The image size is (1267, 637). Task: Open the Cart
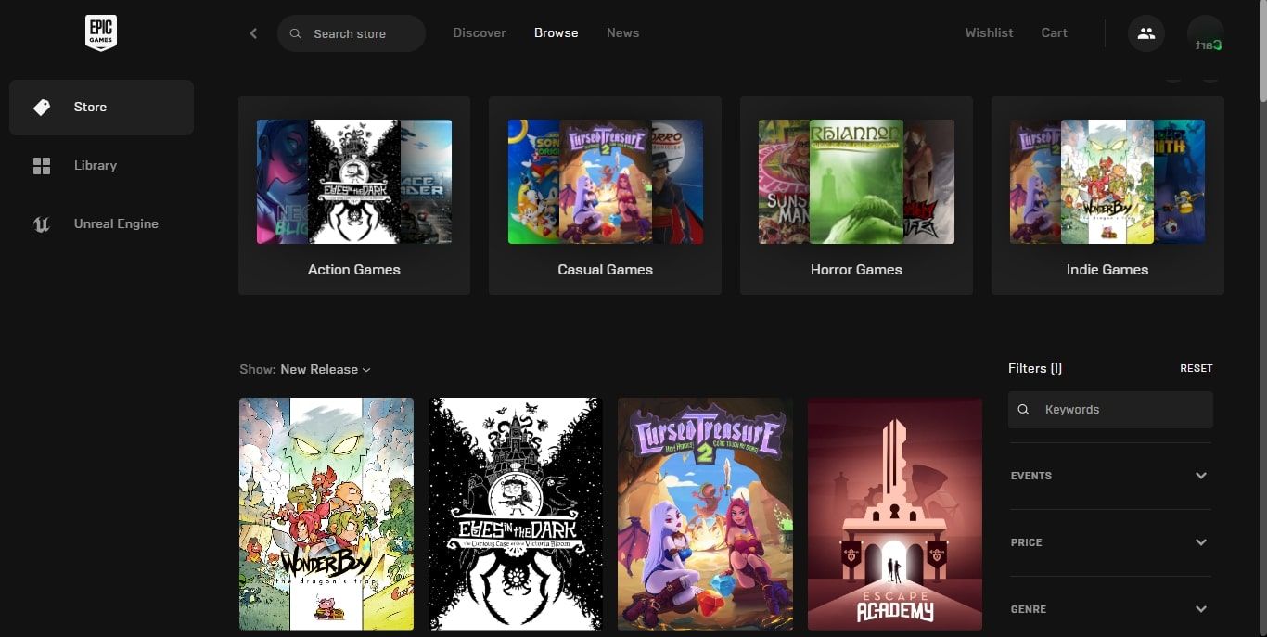pos(1054,32)
